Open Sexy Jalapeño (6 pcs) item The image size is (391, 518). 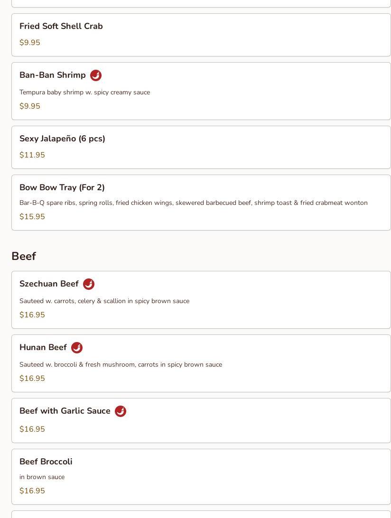pos(62,139)
